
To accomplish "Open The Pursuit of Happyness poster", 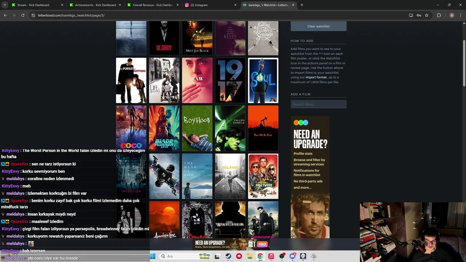I will (x=131, y=80).
